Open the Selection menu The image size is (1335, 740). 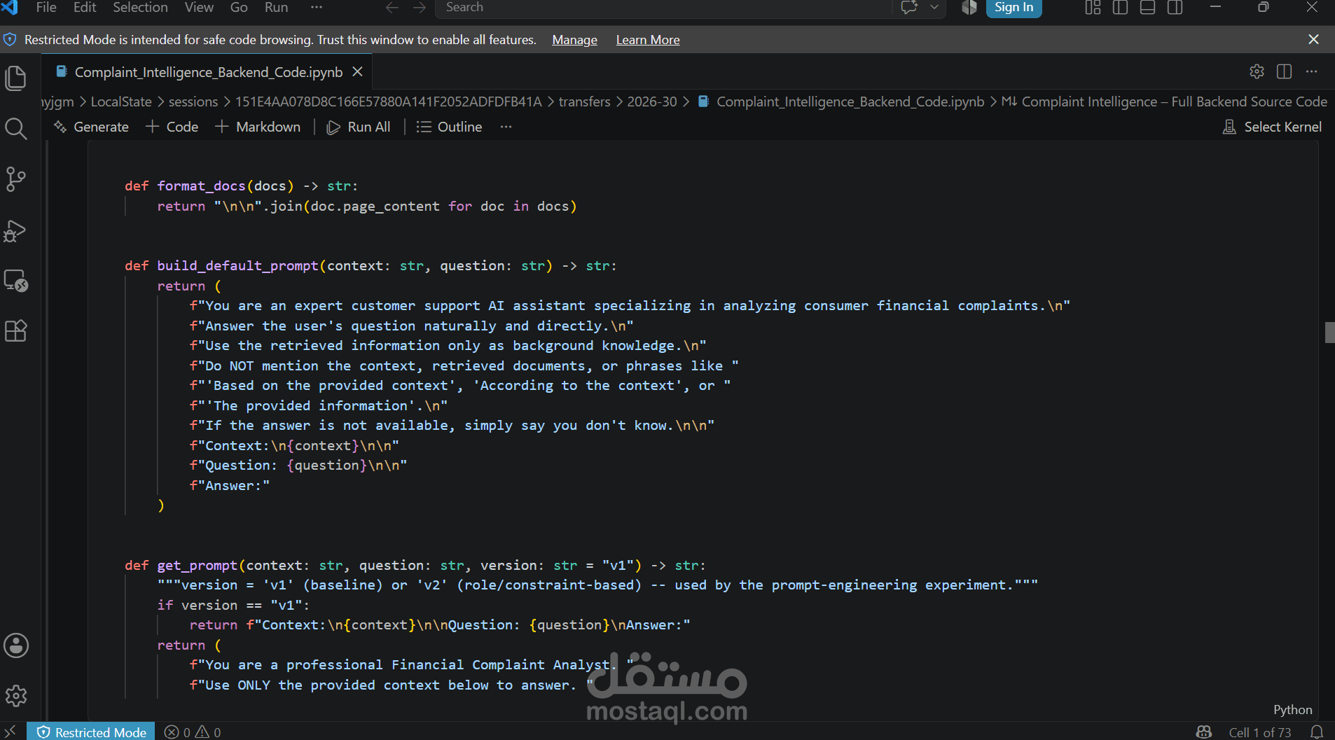140,7
